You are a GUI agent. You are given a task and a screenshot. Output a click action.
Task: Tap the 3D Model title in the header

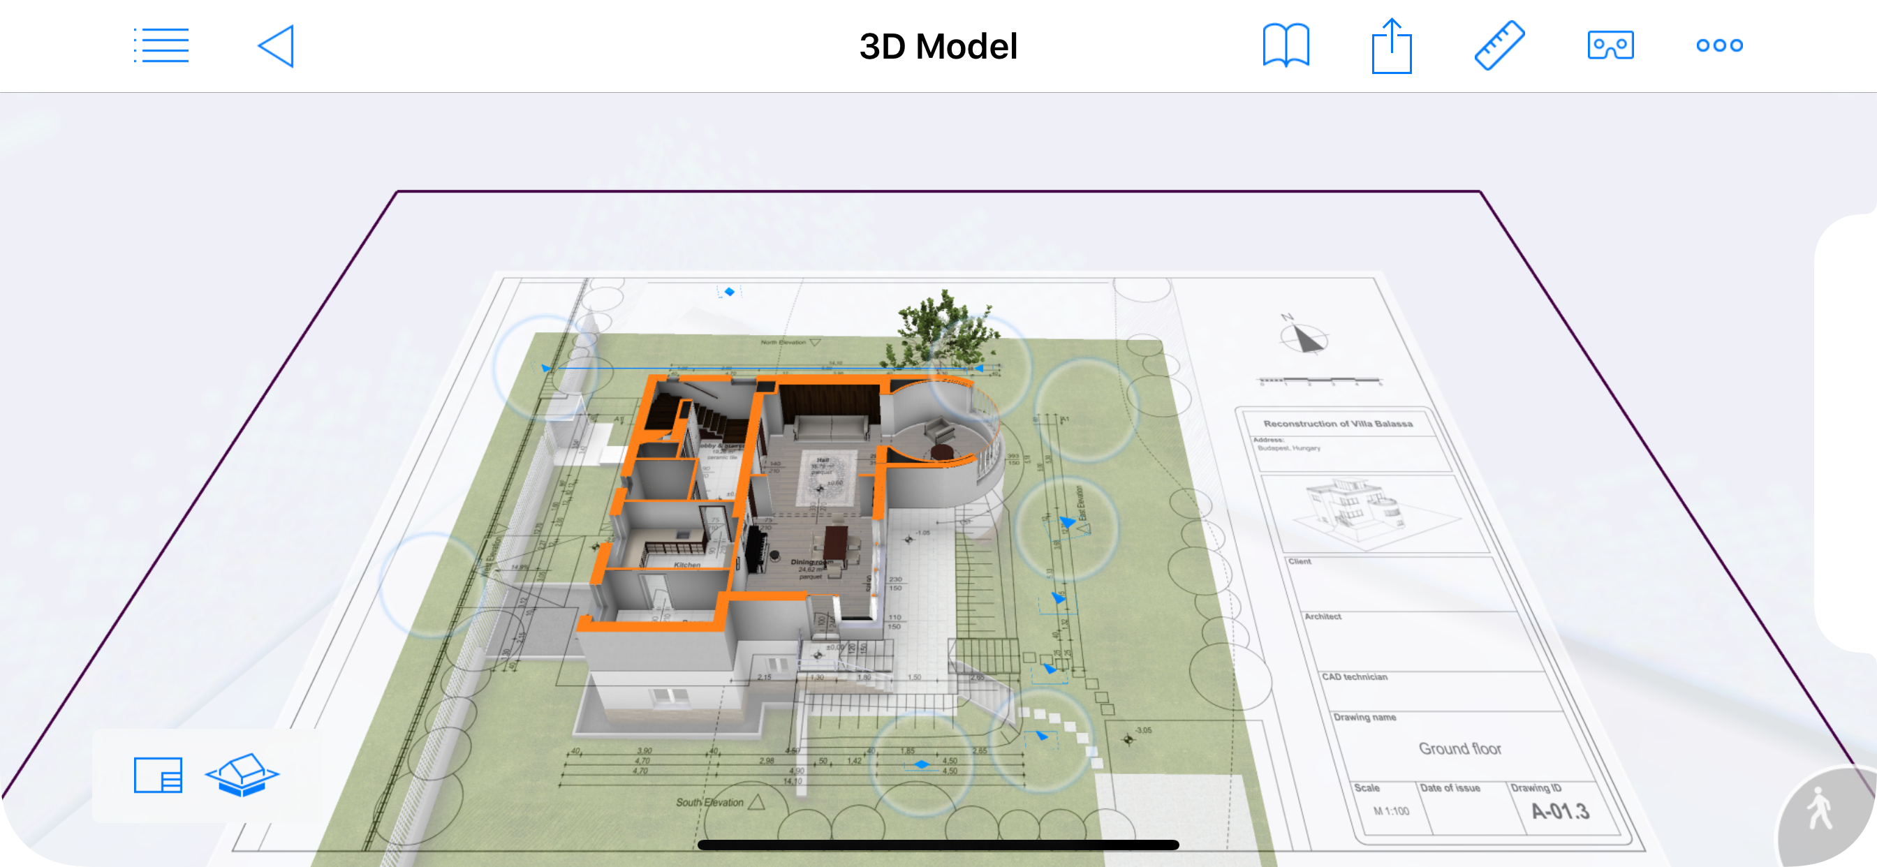click(938, 46)
